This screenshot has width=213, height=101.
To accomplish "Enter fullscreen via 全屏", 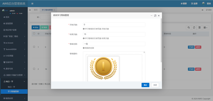I will point(194,4).
